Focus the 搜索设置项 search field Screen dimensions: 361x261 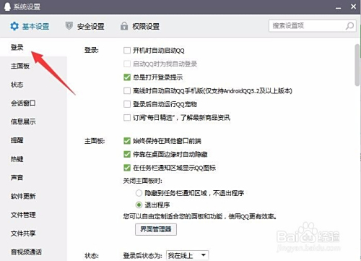[x=313, y=26]
